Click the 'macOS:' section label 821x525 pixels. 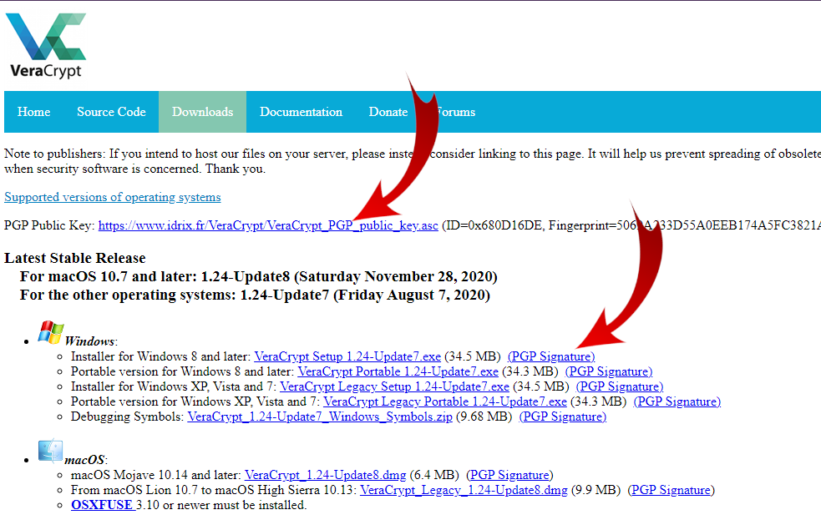coord(86,460)
